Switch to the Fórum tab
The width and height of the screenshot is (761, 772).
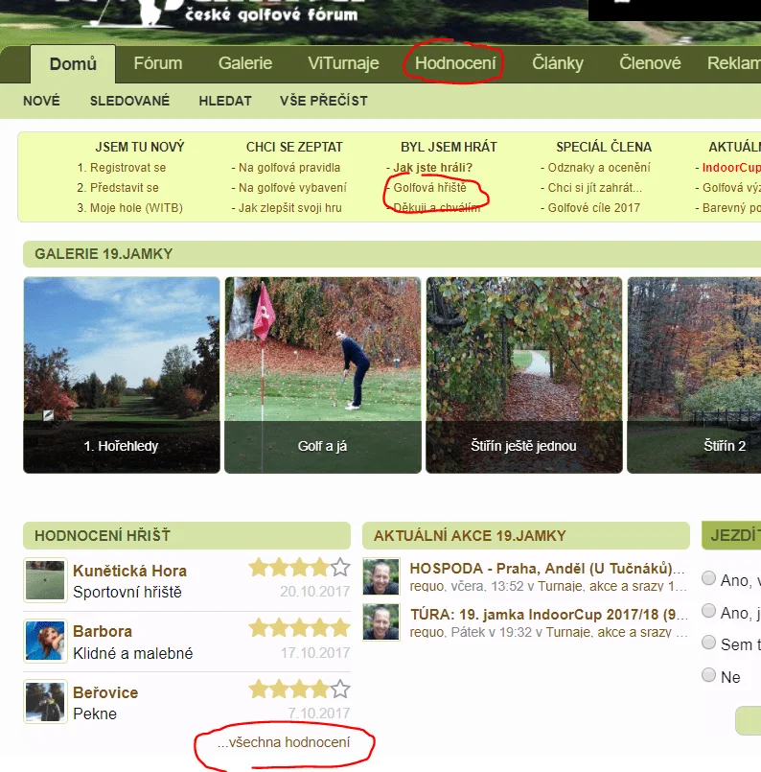(x=158, y=63)
